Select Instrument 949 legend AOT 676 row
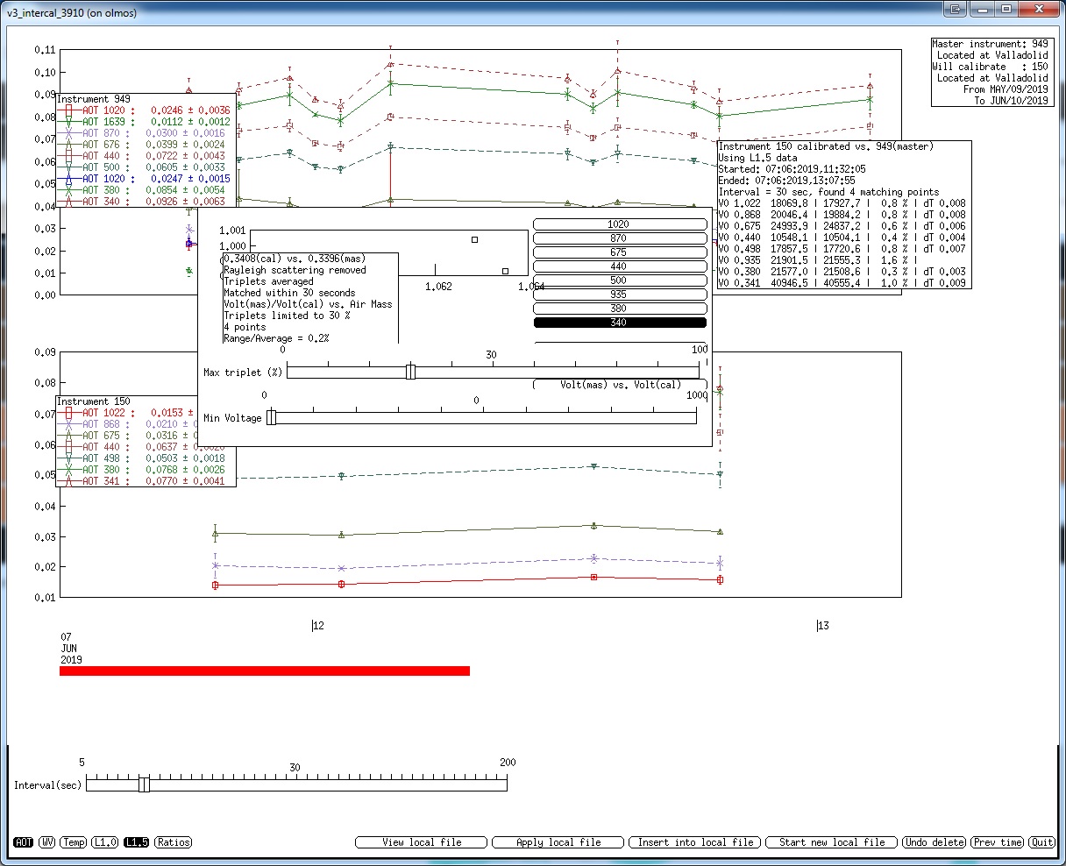The width and height of the screenshot is (1066, 866). 146,145
